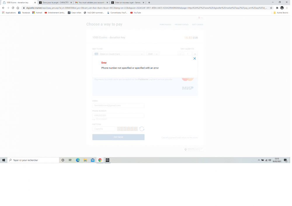Image resolution: width=292 pixels, height=206 pixels.
Task: Open the Mail app in the taskbar
Action: coord(93,160)
